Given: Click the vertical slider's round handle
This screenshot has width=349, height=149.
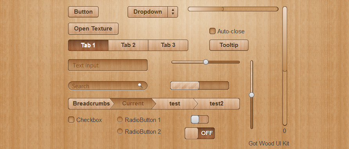Looking at the screenshot, I should (x=252, y=95).
